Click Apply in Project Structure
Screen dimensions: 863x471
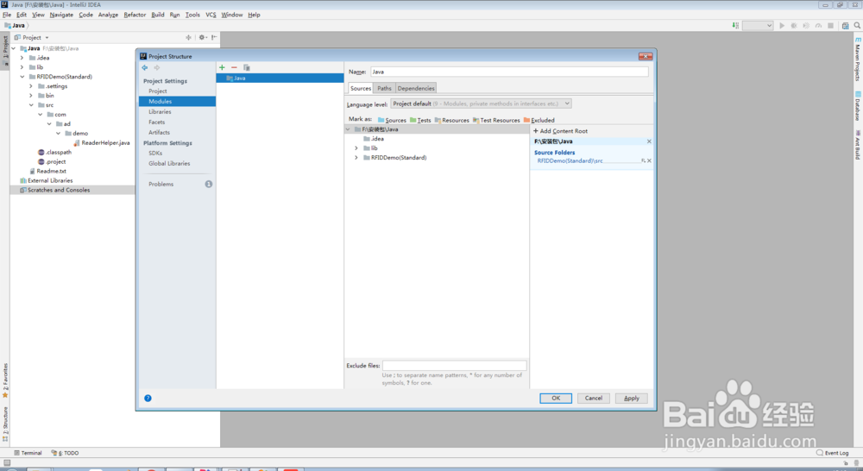(632, 399)
